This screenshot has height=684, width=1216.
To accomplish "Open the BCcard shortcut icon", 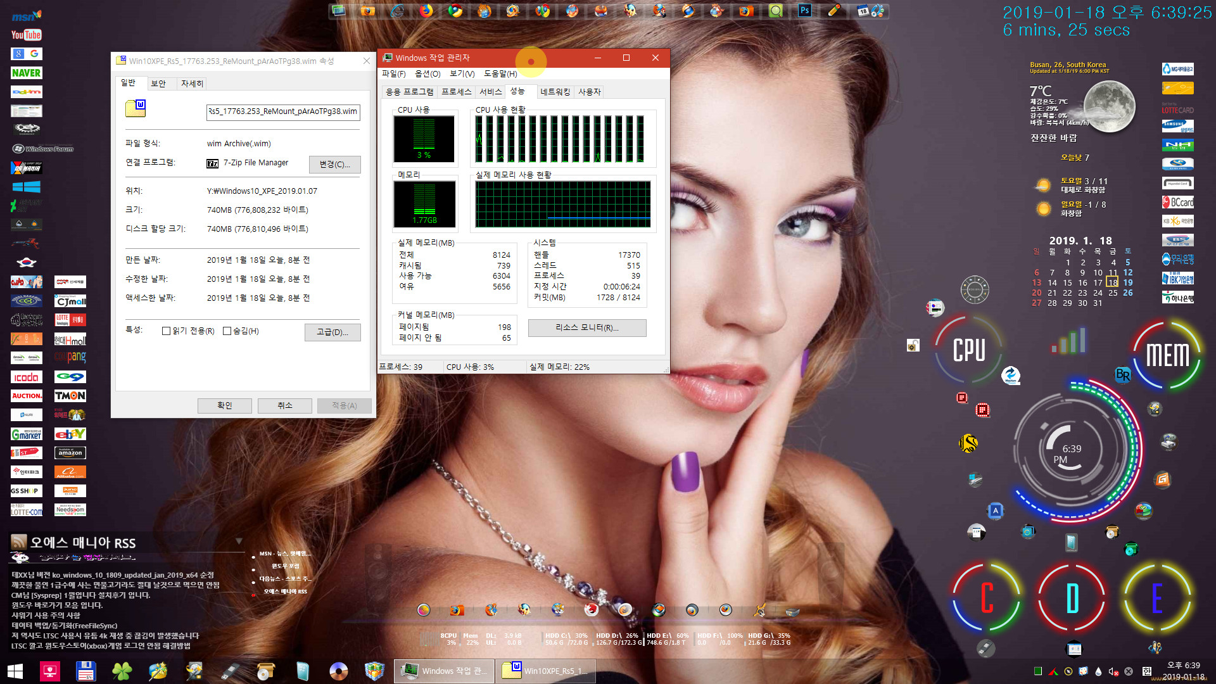I will point(1177,202).
